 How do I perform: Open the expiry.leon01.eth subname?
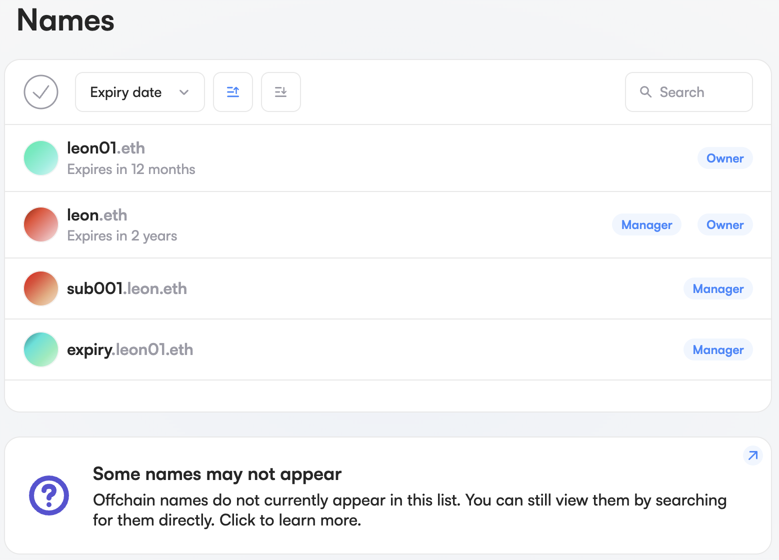click(130, 349)
